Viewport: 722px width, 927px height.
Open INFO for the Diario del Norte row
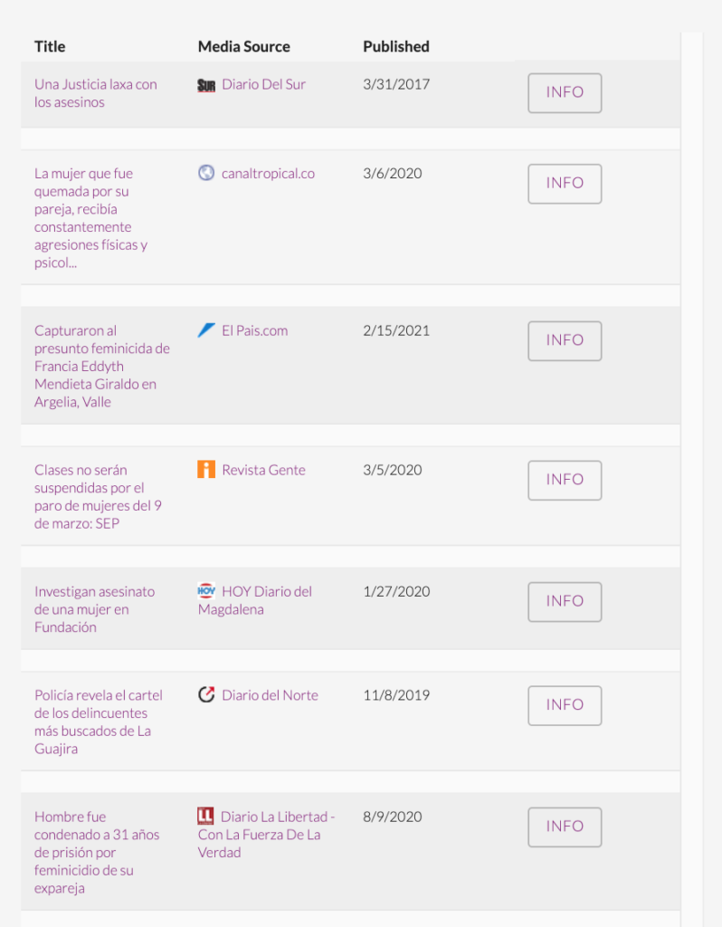tap(565, 705)
